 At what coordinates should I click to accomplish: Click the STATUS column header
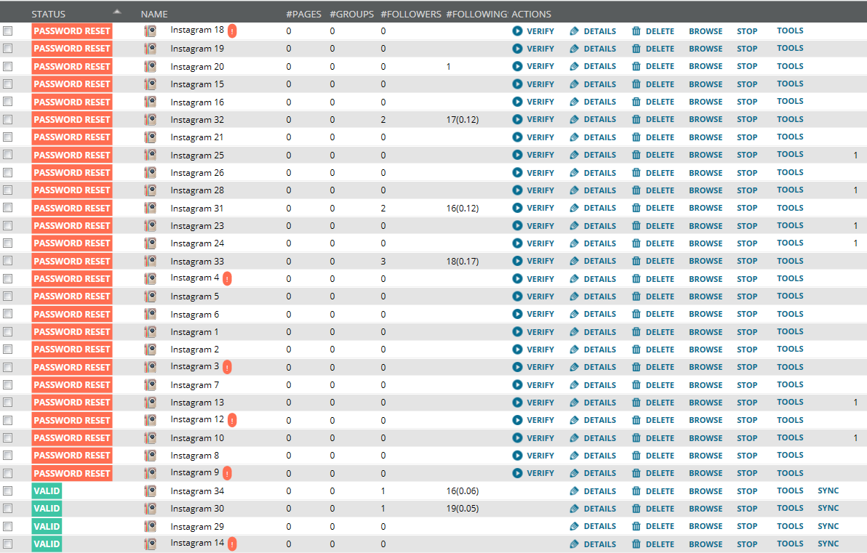click(48, 15)
